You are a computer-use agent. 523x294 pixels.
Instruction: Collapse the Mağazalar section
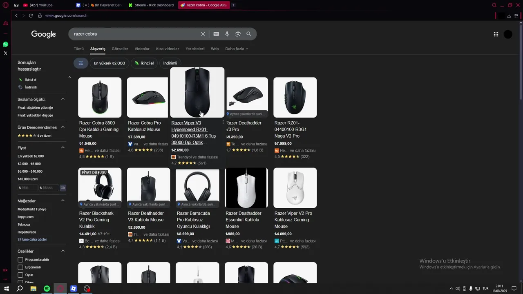pyautogui.click(x=63, y=201)
